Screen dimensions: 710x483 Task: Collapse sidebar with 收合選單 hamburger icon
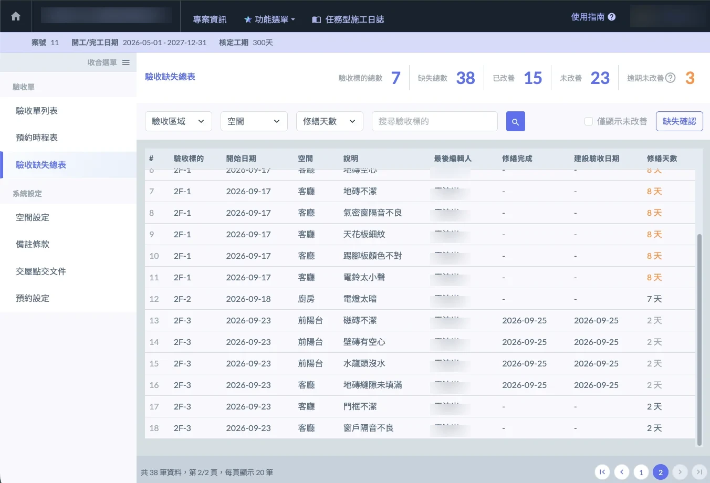pos(126,62)
